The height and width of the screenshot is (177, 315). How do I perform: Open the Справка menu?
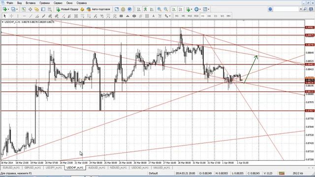point(82,3)
